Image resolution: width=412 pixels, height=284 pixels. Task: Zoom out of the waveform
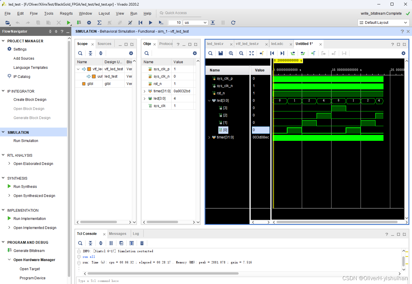241,53
